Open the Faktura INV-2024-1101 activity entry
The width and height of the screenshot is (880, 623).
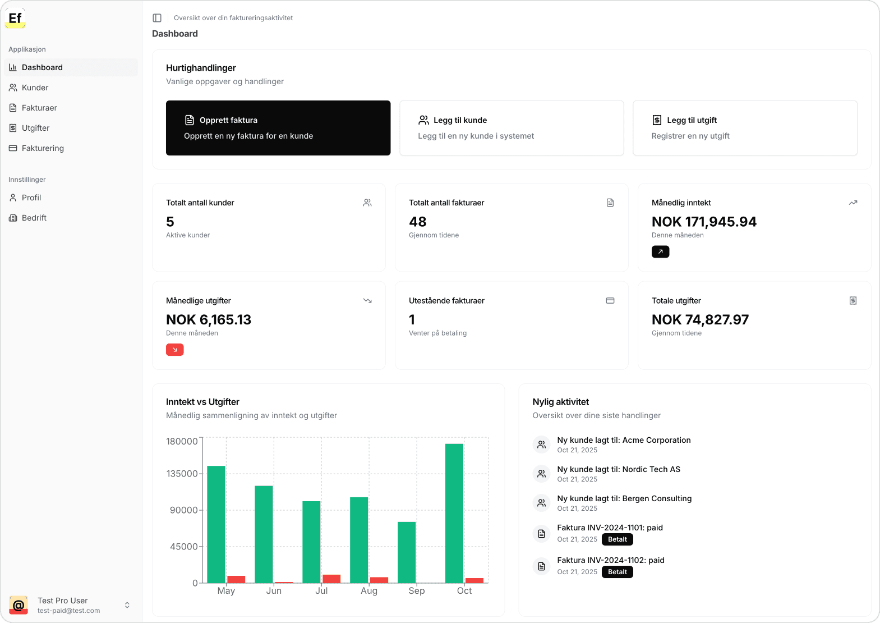click(610, 528)
